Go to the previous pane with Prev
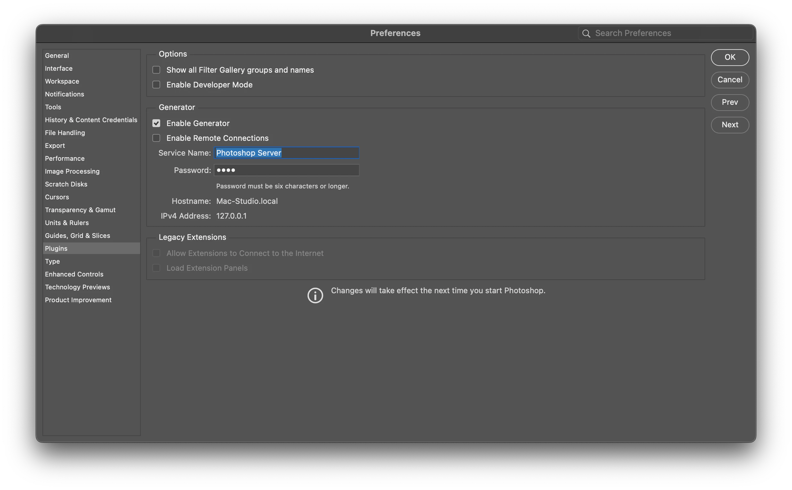Viewport: 792px width, 490px height. (730, 103)
